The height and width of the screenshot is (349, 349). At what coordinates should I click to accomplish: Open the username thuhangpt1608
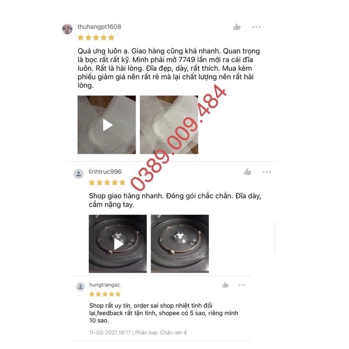99,27
